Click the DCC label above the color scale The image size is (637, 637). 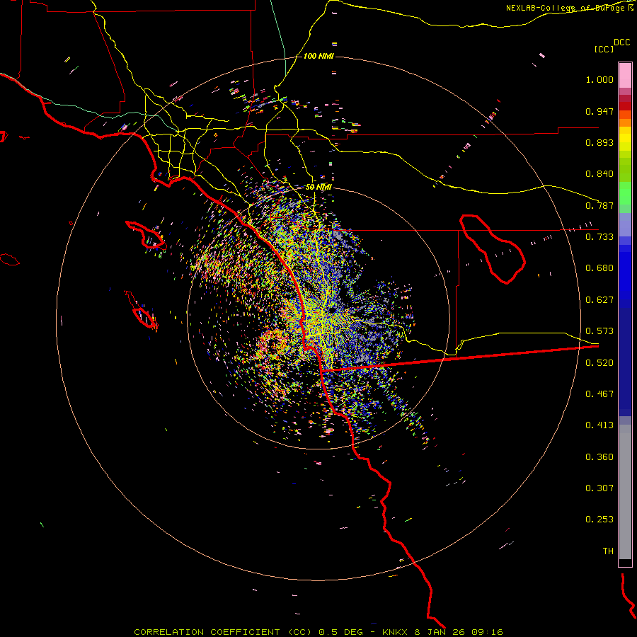click(621, 42)
